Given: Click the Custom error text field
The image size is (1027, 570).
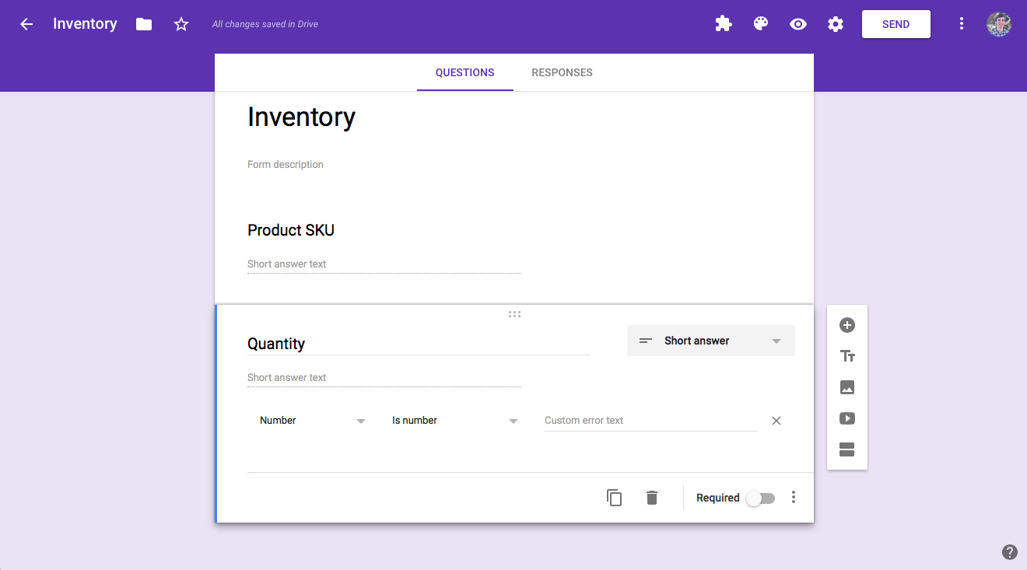Looking at the screenshot, I should [650, 421].
